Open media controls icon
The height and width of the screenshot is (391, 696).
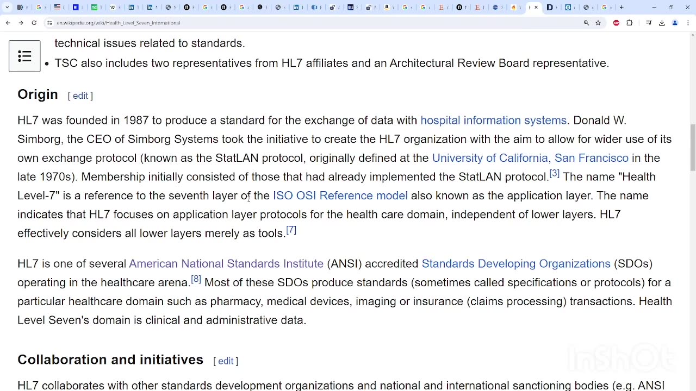(x=649, y=23)
